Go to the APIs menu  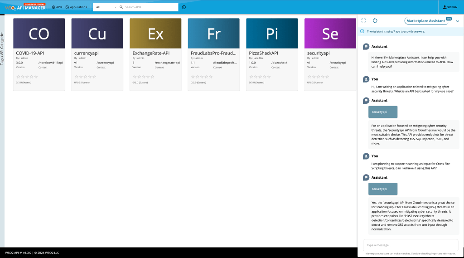[57, 7]
